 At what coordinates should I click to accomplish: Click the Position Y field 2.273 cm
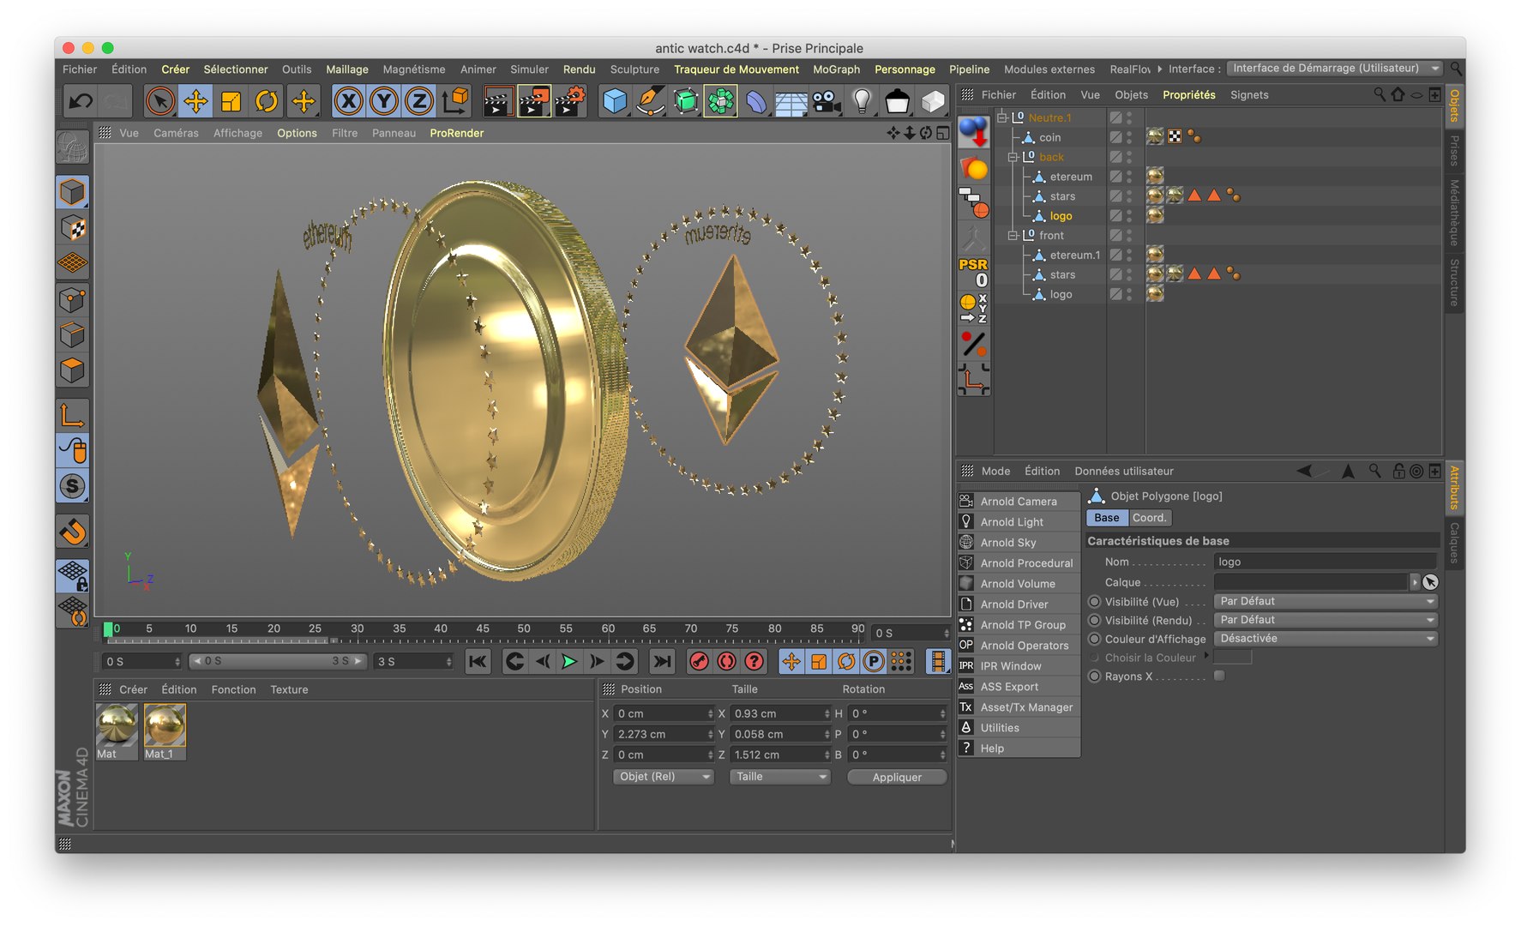(x=664, y=734)
